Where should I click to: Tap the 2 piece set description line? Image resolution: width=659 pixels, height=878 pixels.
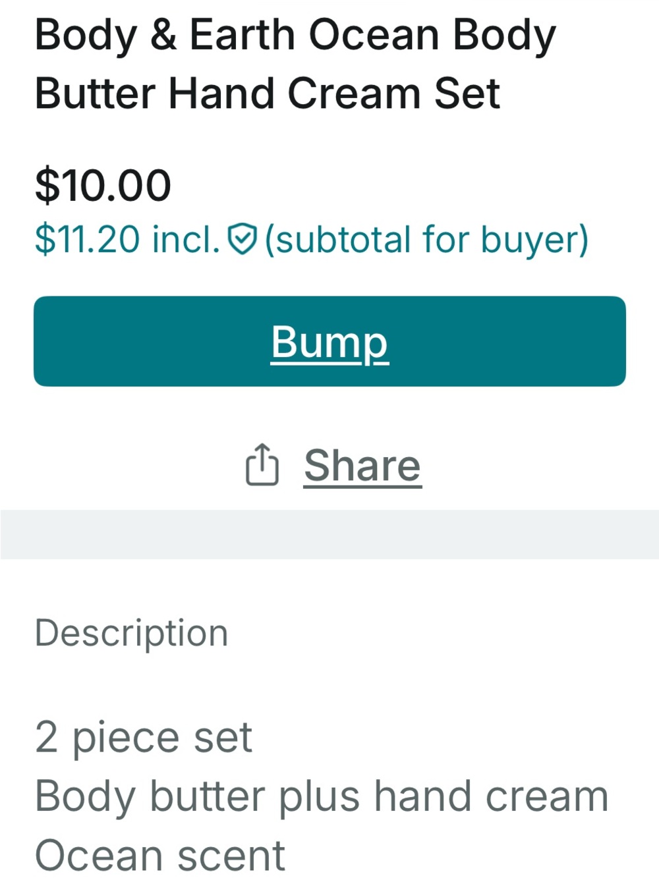point(143,737)
